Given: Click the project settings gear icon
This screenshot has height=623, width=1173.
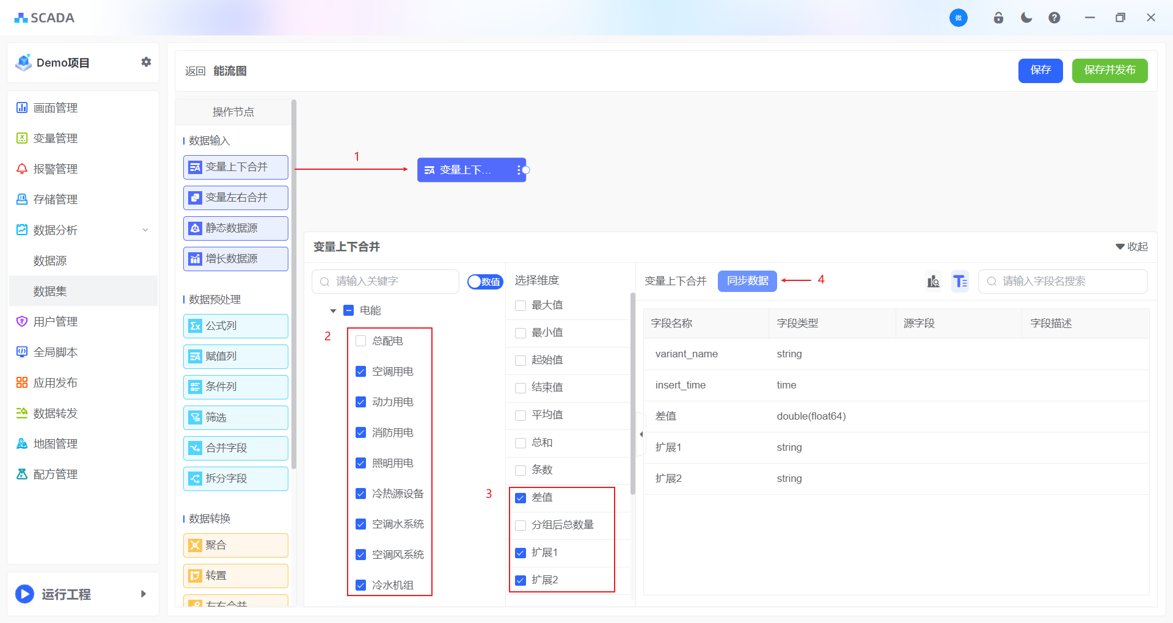Looking at the screenshot, I should (146, 62).
